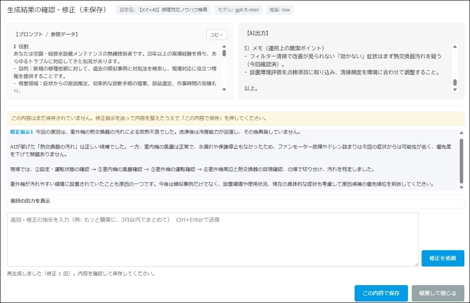Click the 【AI出力】 heading
The image size is (470, 303).
(258, 33)
